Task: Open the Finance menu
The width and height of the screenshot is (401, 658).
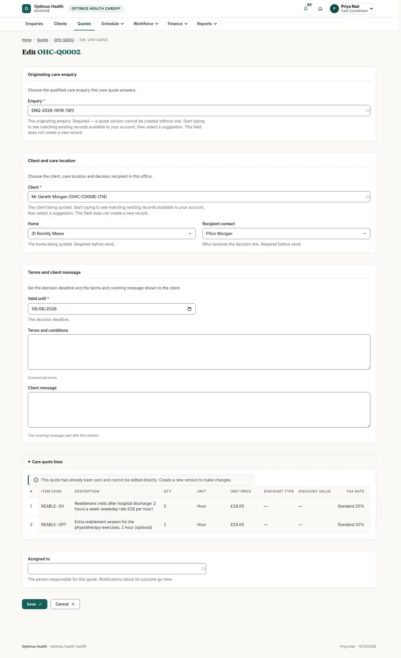Action: click(177, 24)
